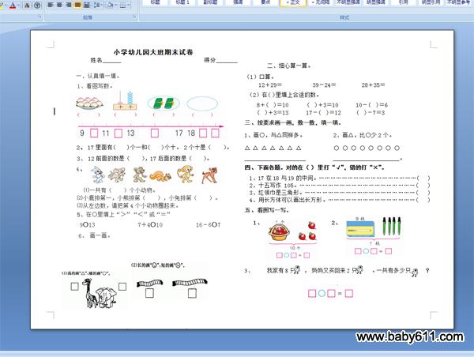Click the empty blue oval shape
474x357 pixels.
click(202, 103)
